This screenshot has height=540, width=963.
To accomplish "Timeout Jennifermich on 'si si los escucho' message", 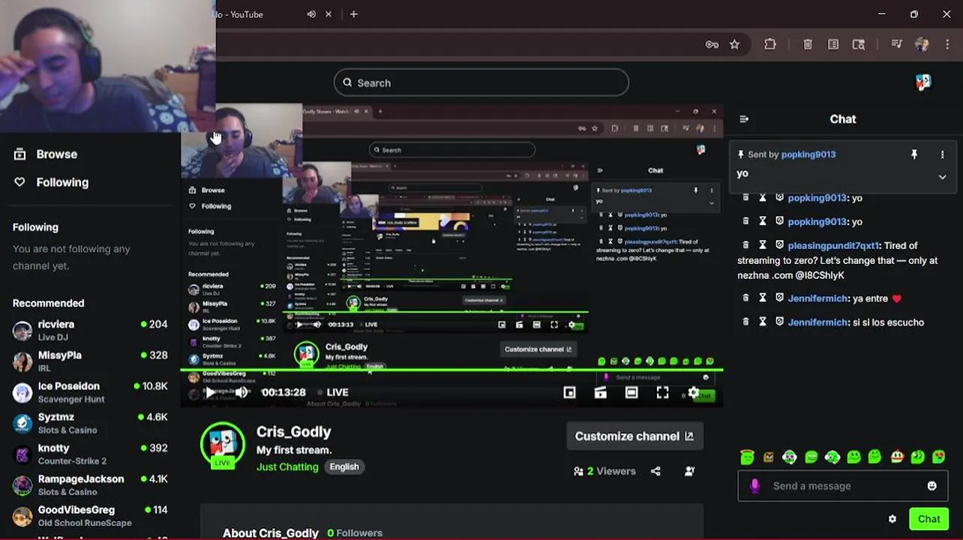I will 763,322.
